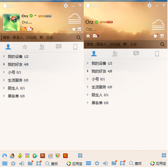168x167 pixels.
Task: Select the recent conversations tab in right window
Action: tap(136, 53)
